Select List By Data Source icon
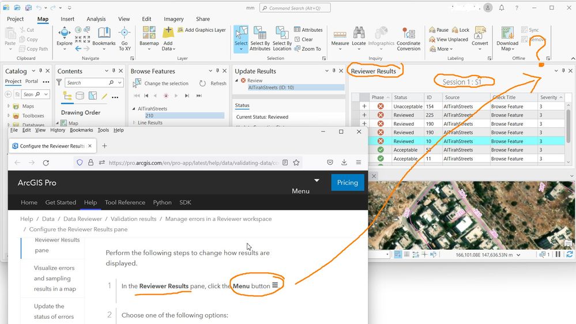This screenshot has height=324, width=576. [x=80, y=96]
